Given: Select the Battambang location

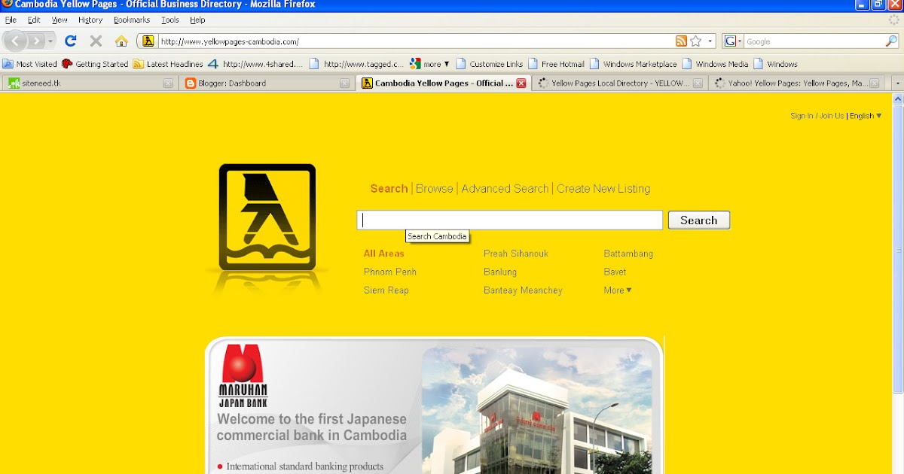Looking at the screenshot, I should [x=628, y=254].
